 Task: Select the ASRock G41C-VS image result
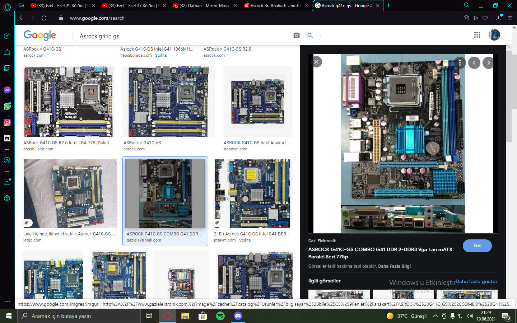(168, 101)
